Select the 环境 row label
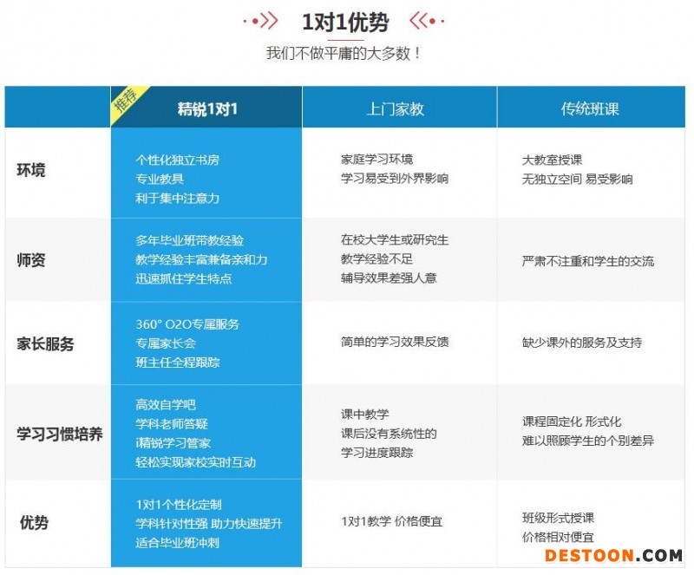The width and height of the screenshot is (694, 575). 31,170
